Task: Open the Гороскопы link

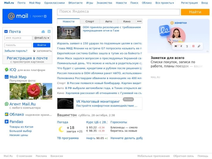Action: pos(119,122)
